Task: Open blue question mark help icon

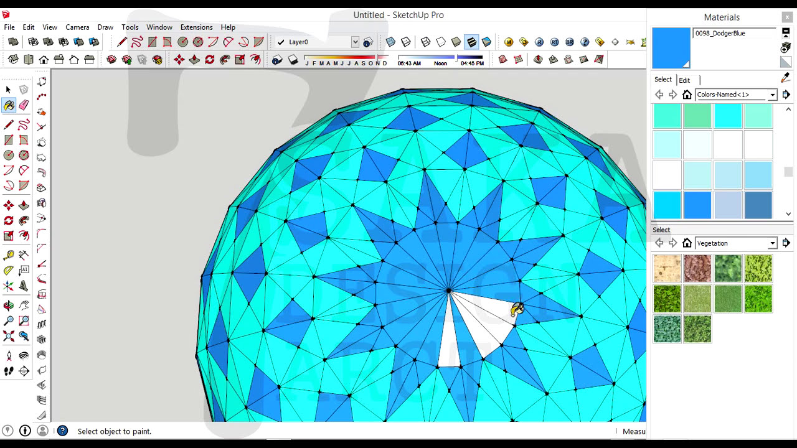Action: tap(585, 42)
